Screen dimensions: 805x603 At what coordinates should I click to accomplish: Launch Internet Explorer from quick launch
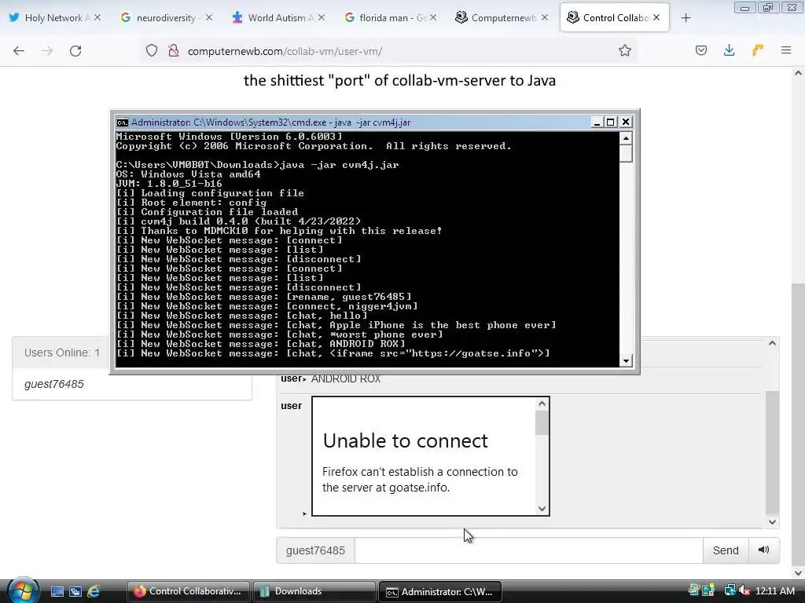click(94, 592)
